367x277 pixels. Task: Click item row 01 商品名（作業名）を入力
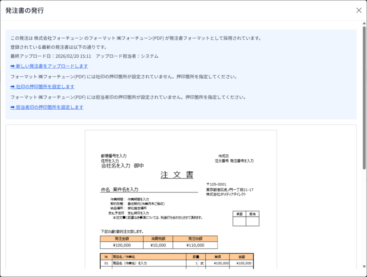click(x=130, y=263)
